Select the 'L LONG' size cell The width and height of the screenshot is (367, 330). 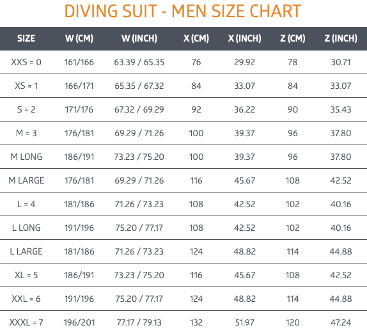tap(26, 228)
